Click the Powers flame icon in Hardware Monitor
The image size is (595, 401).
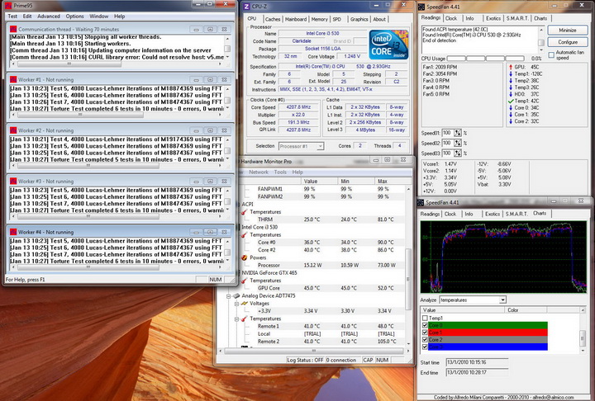[x=245, y=257]
